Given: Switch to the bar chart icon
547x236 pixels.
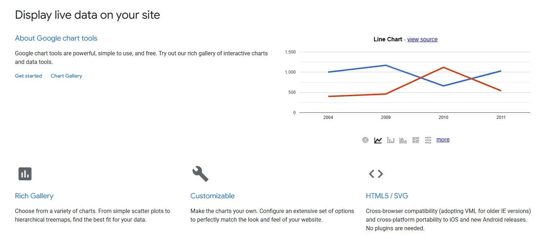Looking at the screenshot, I should 391,140.
